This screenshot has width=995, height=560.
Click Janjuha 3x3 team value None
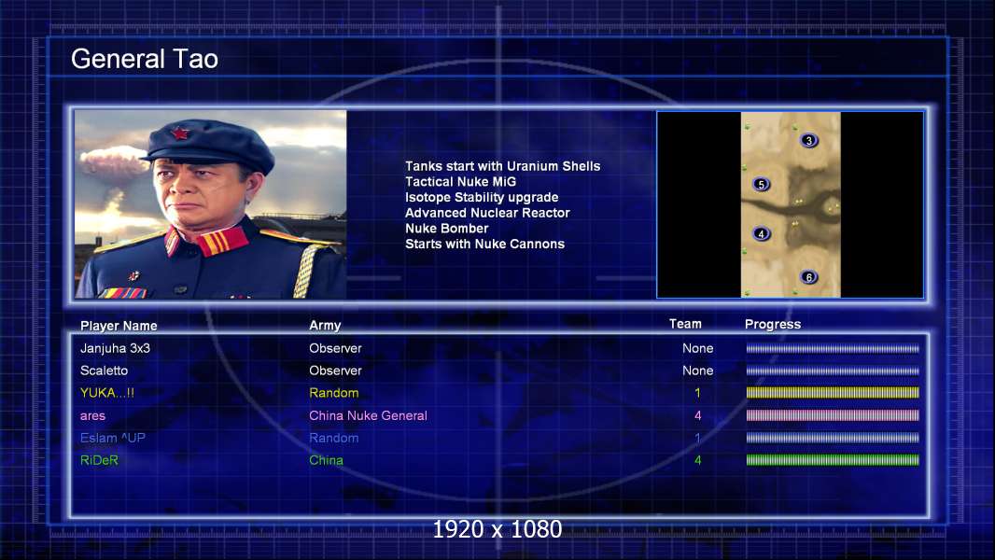pos(697,348)
